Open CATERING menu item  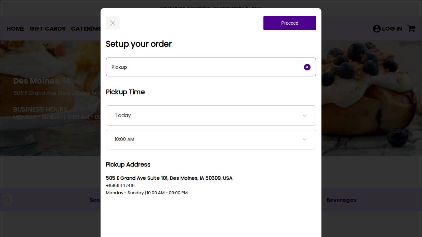tap(86, 29)
